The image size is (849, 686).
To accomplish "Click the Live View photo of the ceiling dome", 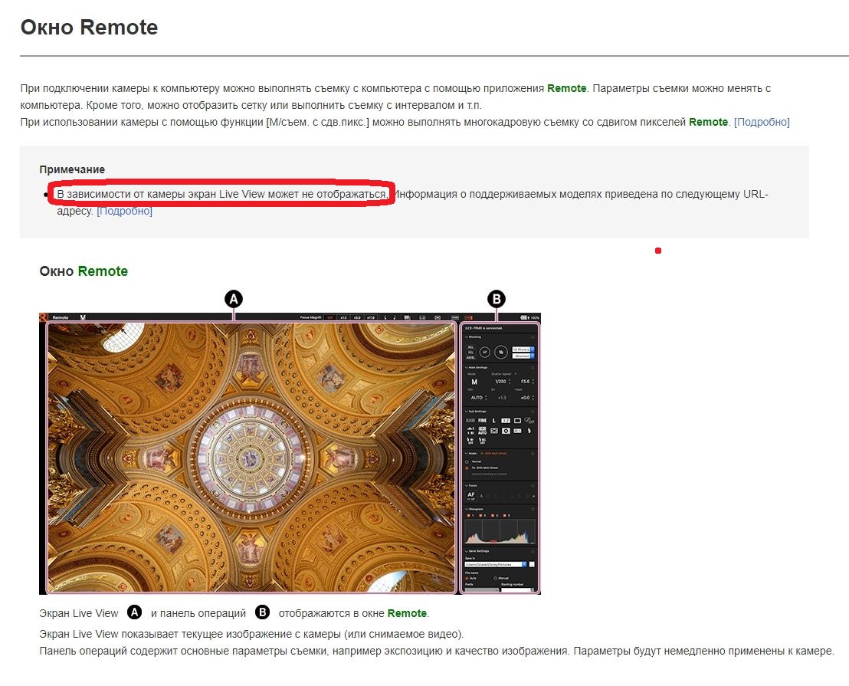I will click(x=252, y=458).
